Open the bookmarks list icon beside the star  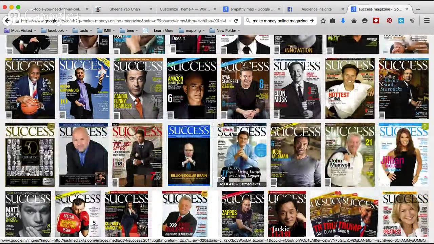coord(333,21)
